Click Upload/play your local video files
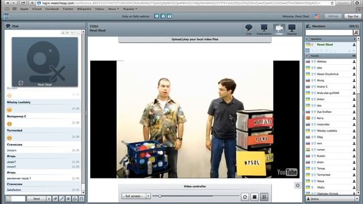This screenshot has width=363, height=204. click(x=195, y=39)
